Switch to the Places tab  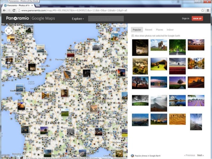[x=159, y=30]
